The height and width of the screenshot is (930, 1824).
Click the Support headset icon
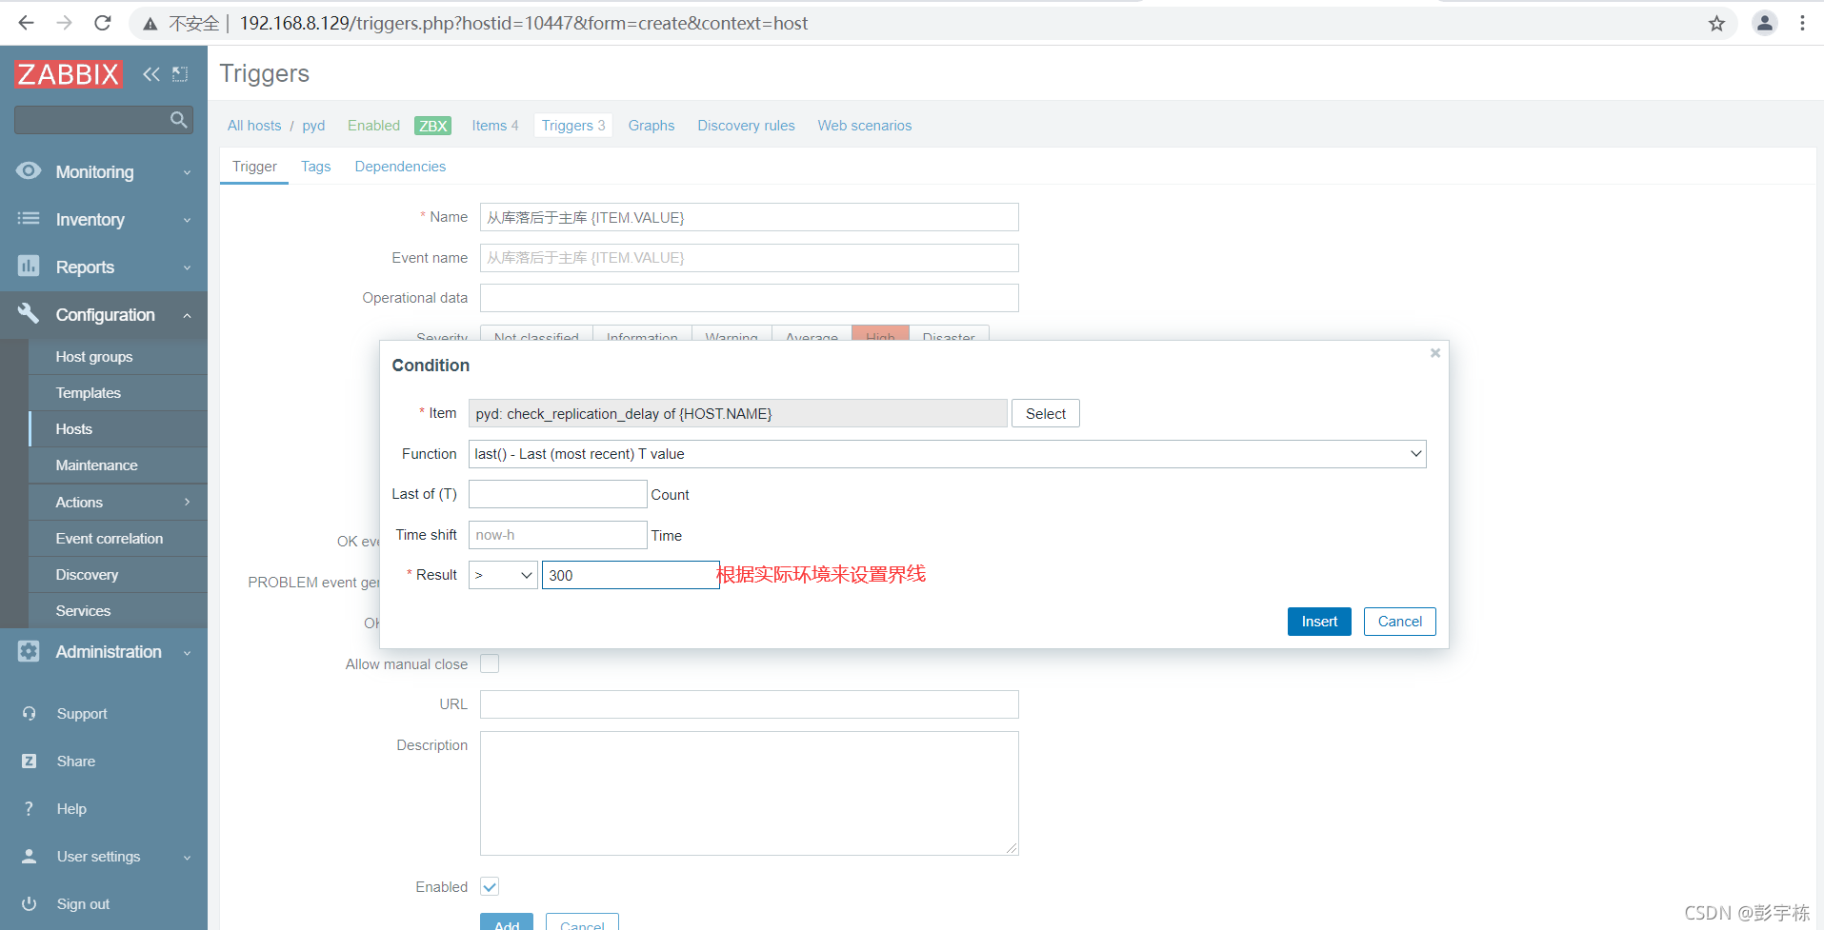tap(30, 714)
